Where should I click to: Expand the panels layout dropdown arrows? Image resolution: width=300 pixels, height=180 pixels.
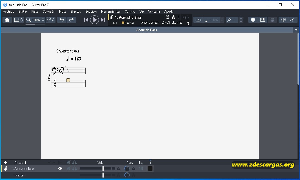point(53,20)
